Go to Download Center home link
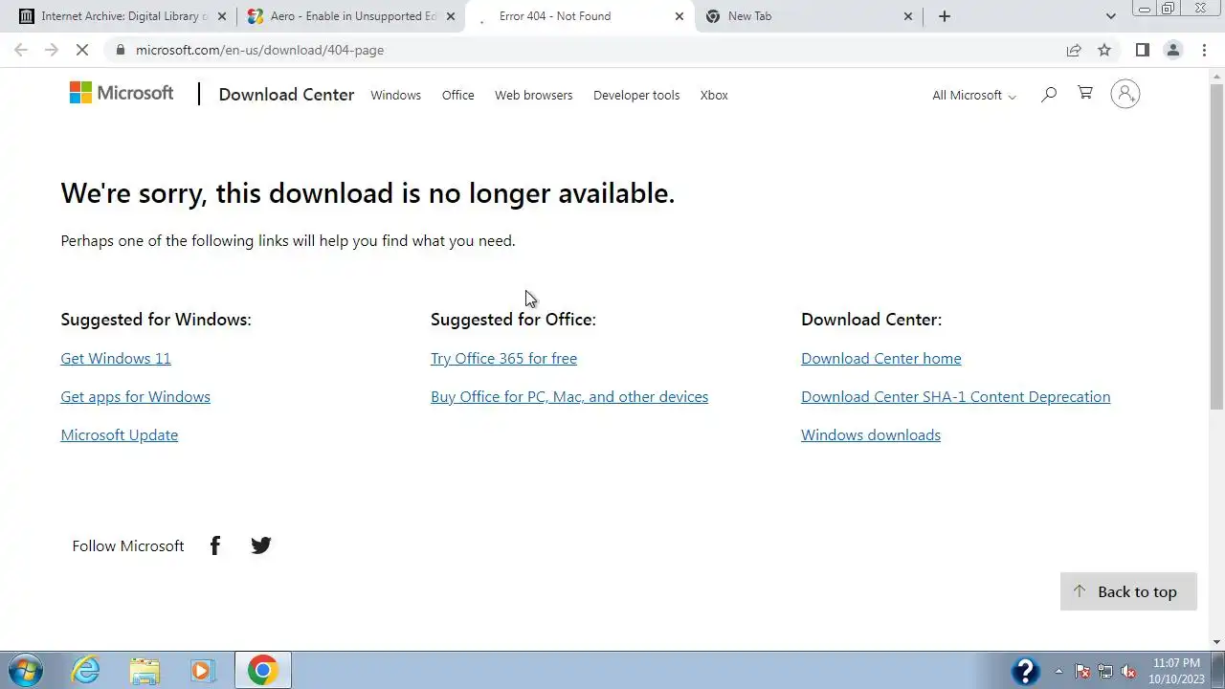 pyautogui.click(x=881, y=358)
